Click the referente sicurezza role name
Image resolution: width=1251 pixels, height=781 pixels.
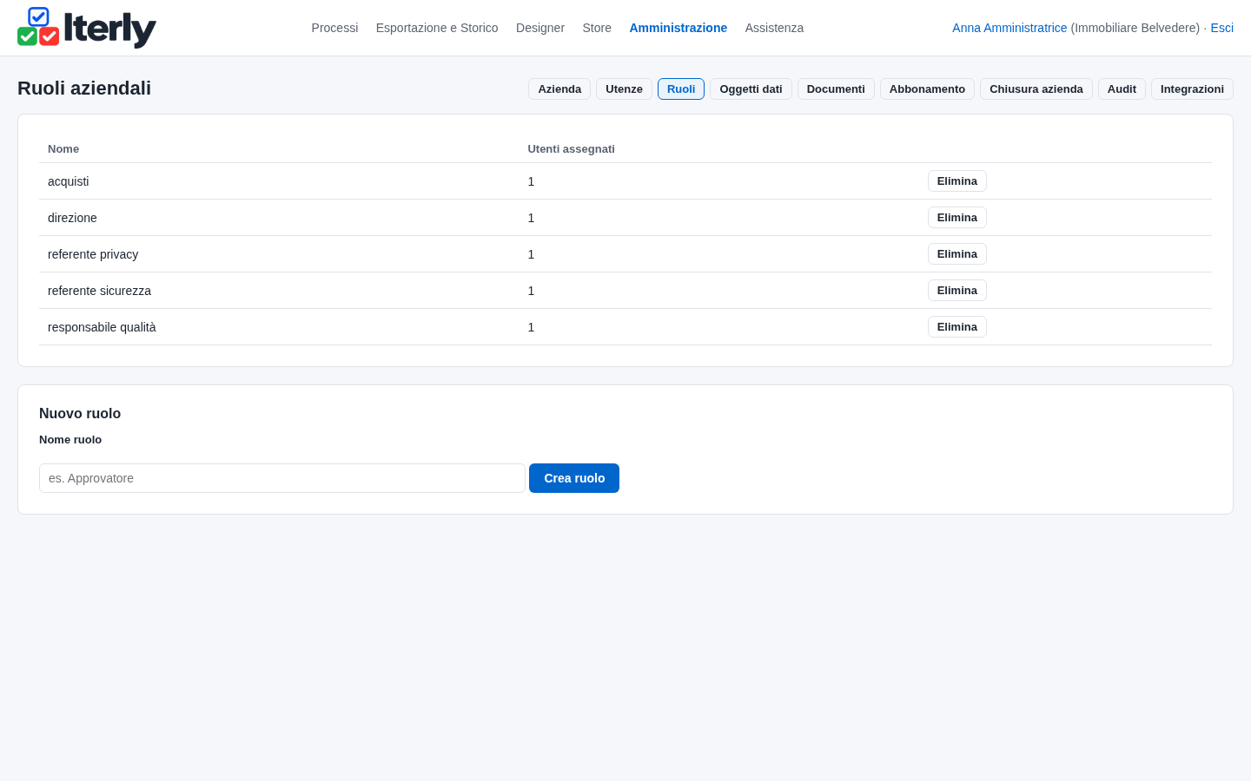[x=99, y=291]
